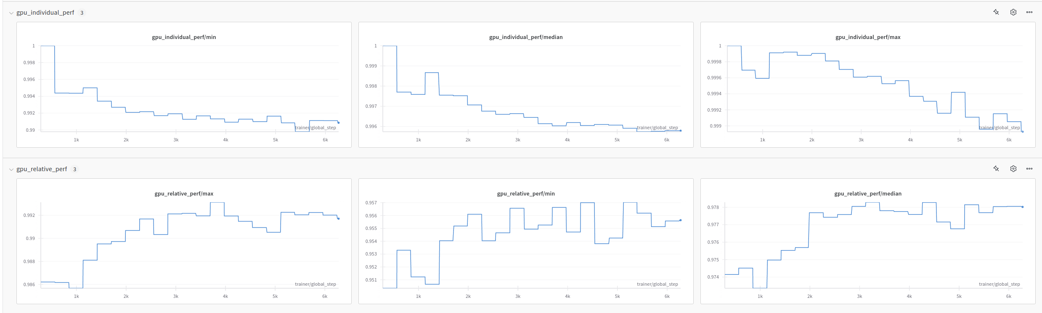
Task: Select the gpu_relative_perf/min chart title
Action: 526,193
